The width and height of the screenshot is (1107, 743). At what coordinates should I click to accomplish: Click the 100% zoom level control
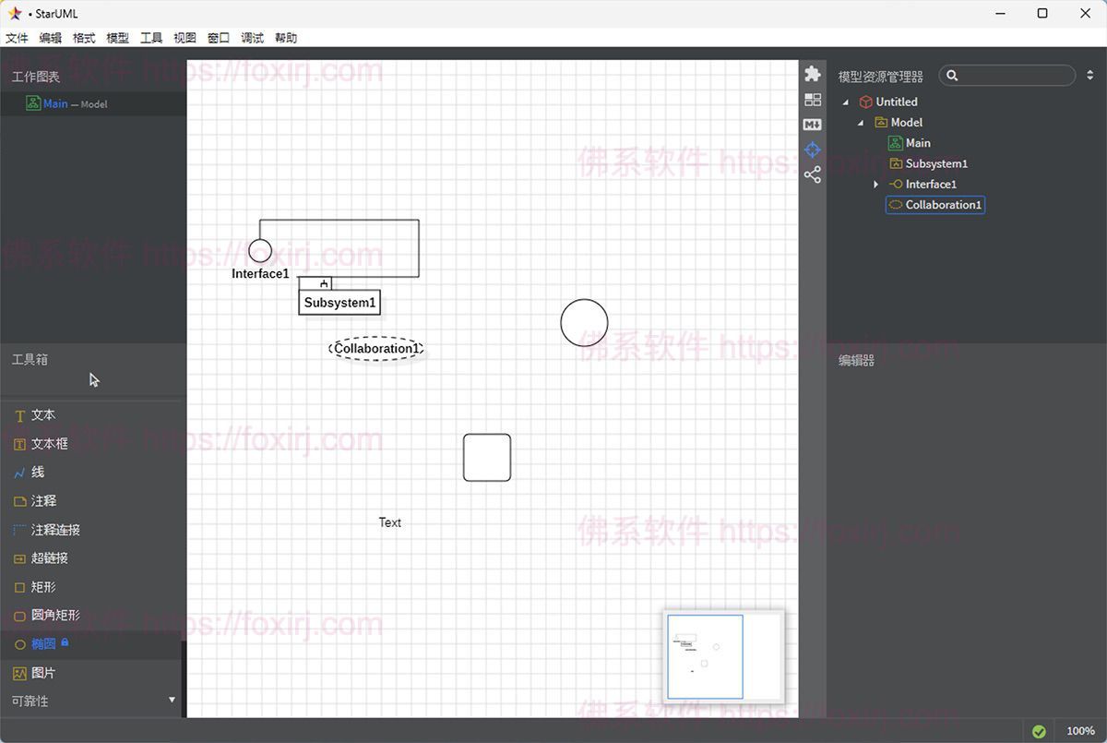coord(1081,729)
